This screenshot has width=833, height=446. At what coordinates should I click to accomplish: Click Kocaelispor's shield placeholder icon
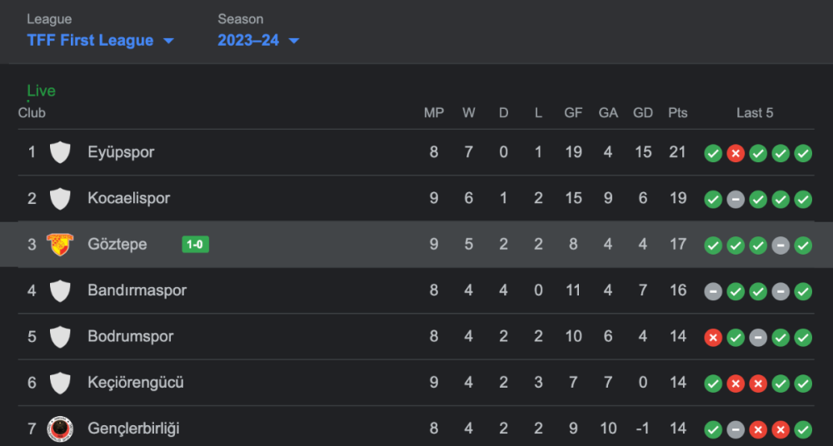(x=59, y=199)
